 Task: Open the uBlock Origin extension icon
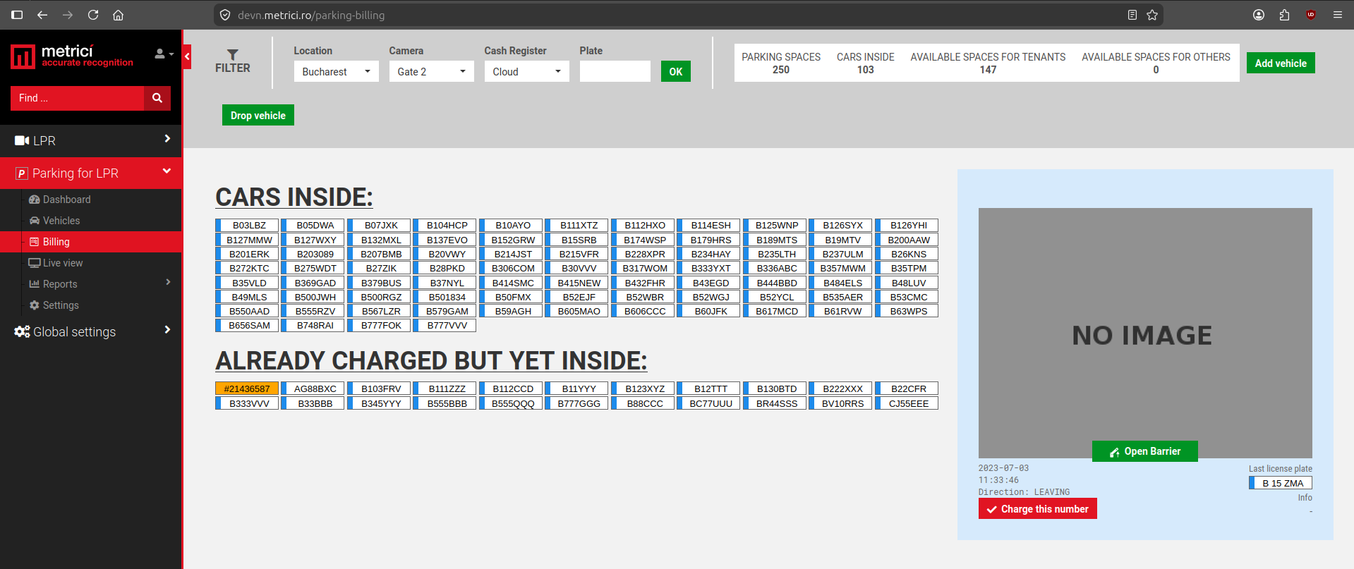1311,15
